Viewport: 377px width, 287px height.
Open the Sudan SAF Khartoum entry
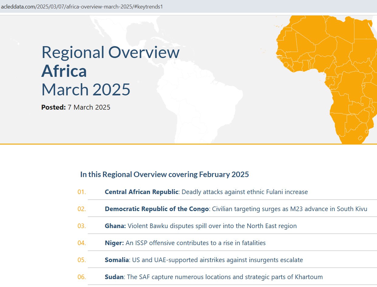(x=214, y=277)
